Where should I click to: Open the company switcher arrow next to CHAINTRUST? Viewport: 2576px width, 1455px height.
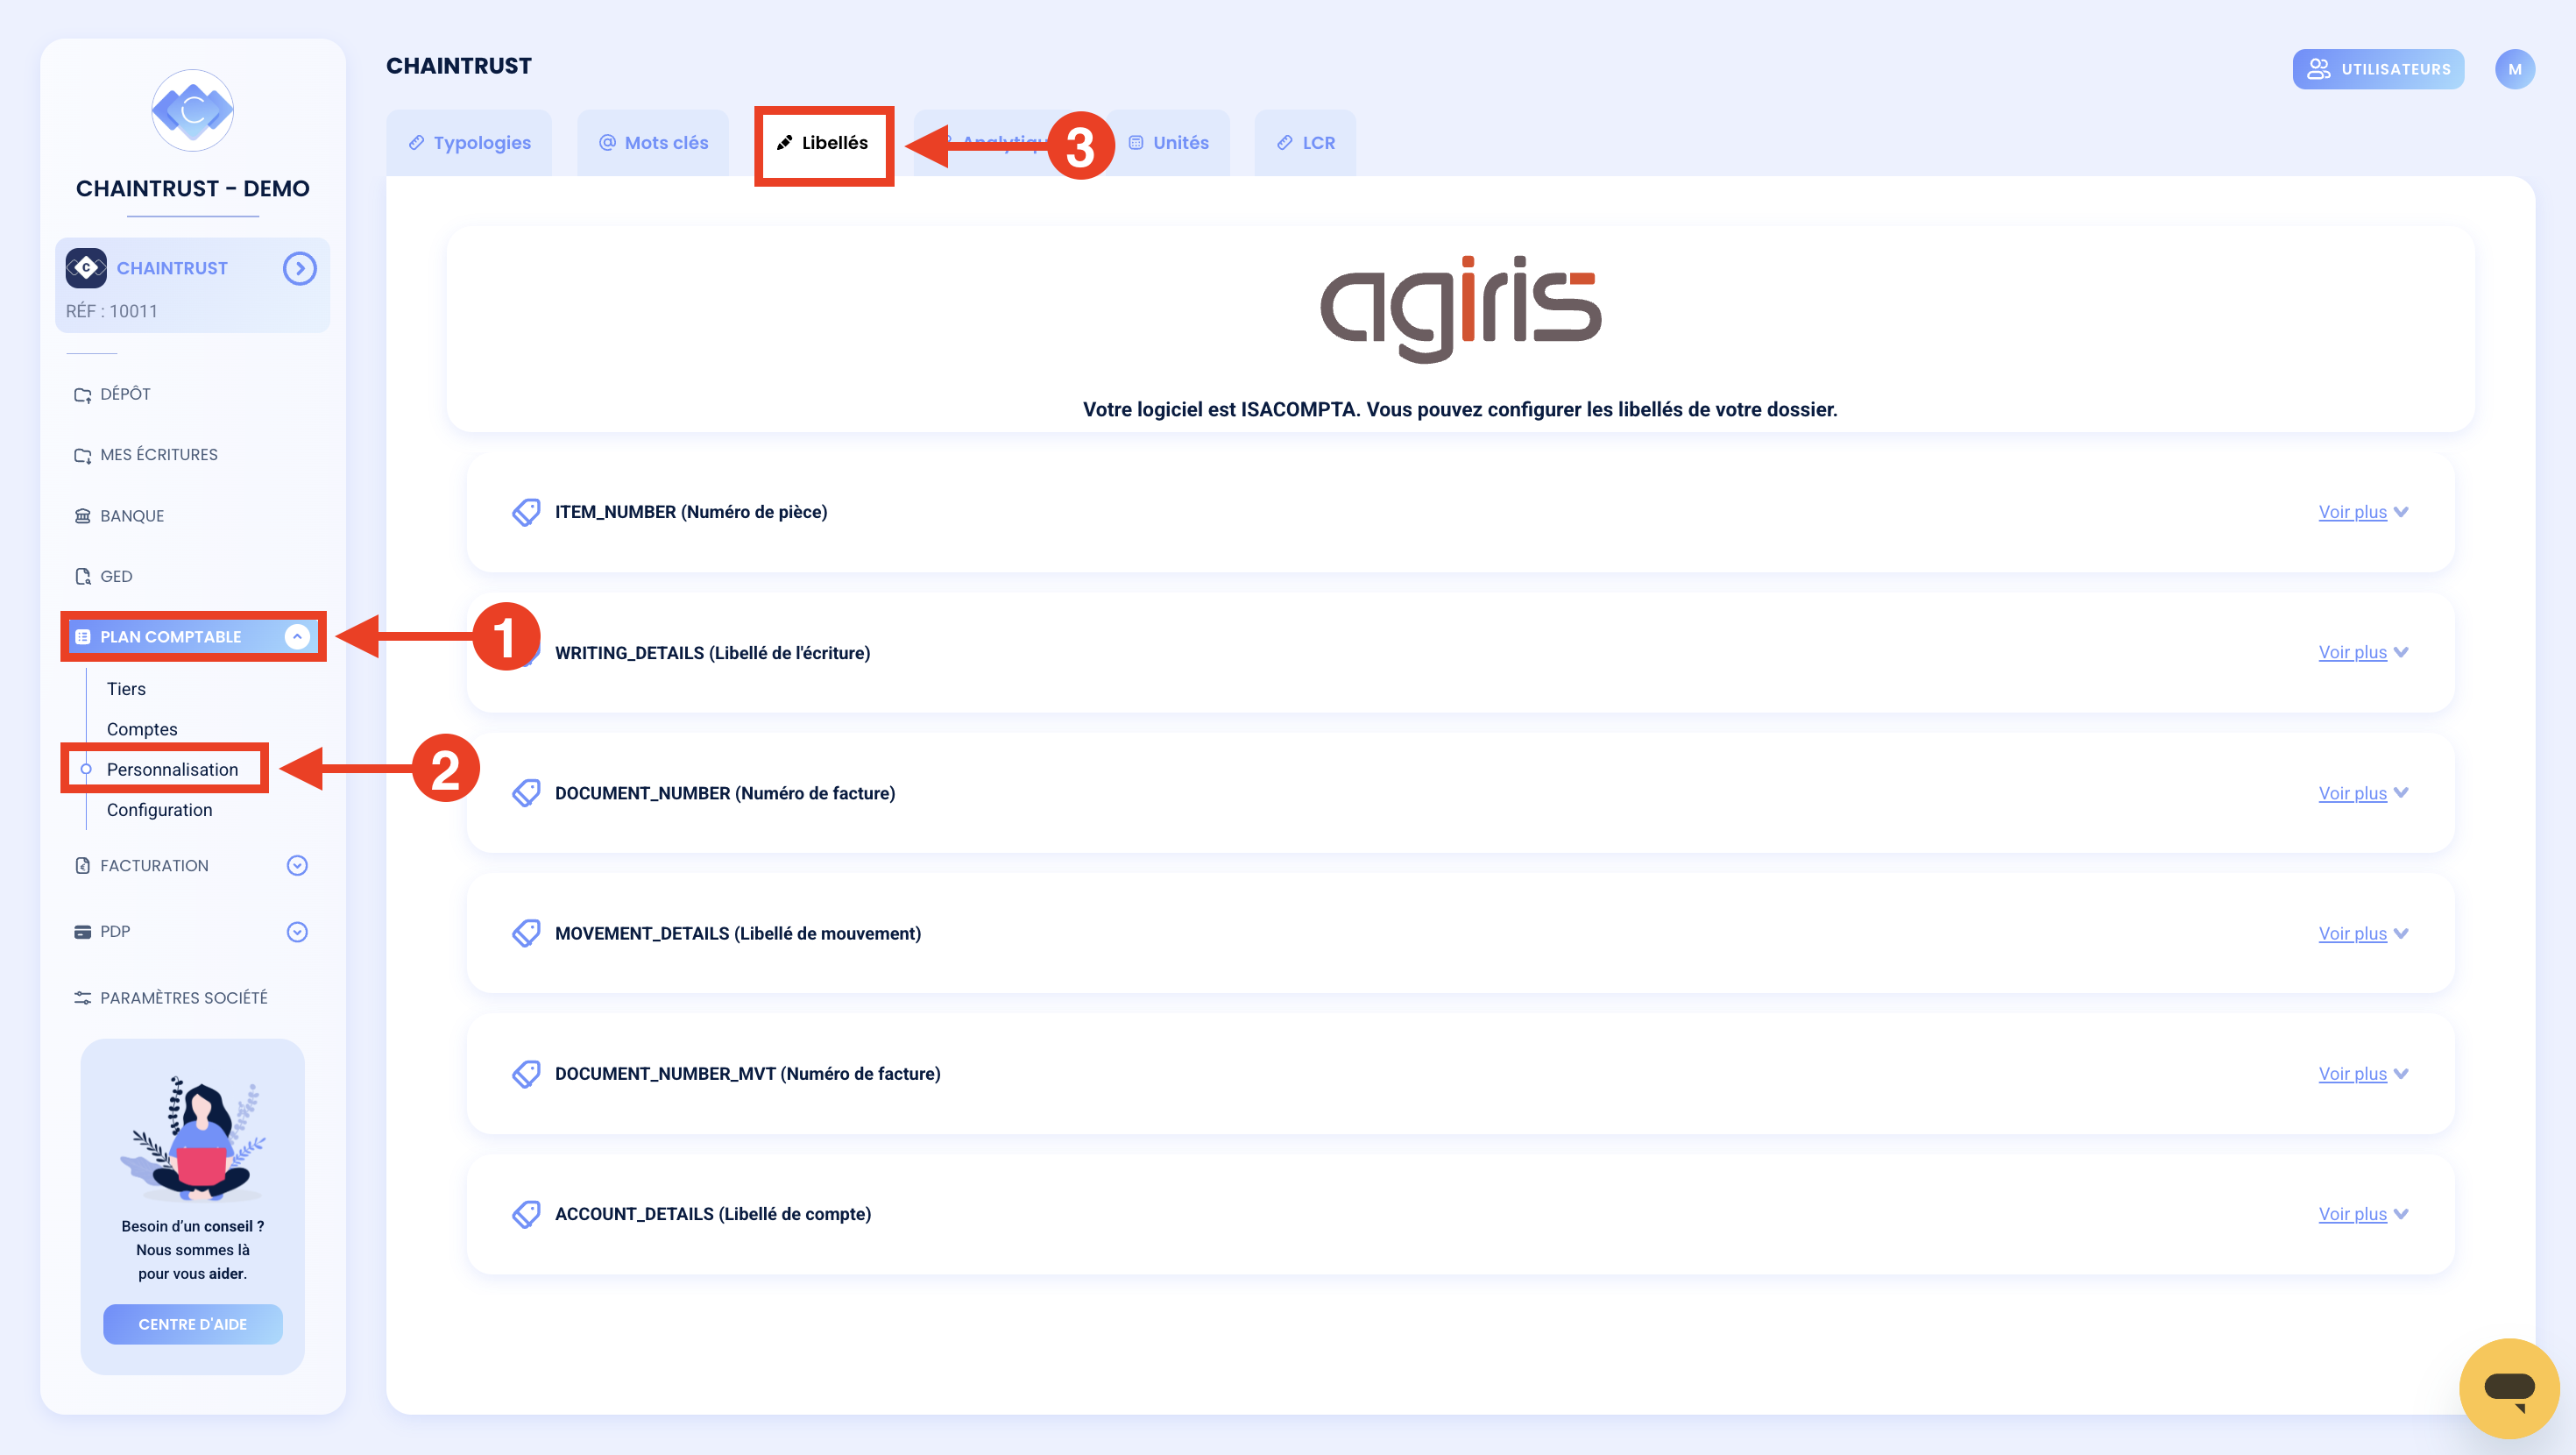299,268
